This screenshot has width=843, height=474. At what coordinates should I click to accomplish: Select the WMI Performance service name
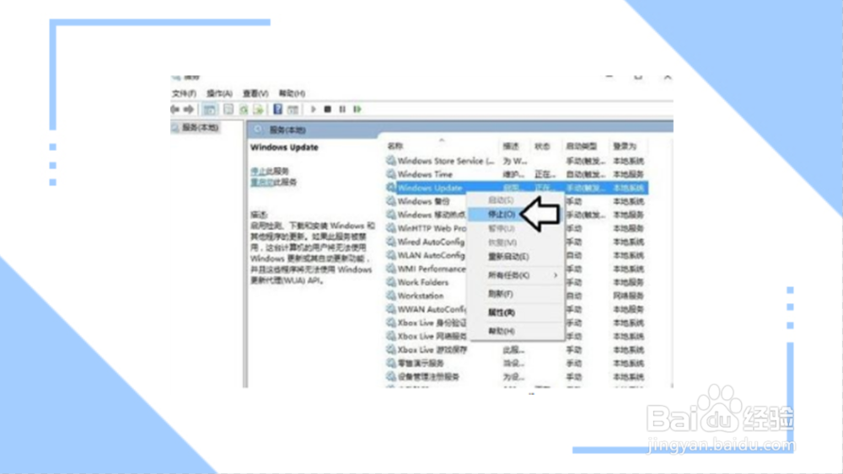point(431,269)
